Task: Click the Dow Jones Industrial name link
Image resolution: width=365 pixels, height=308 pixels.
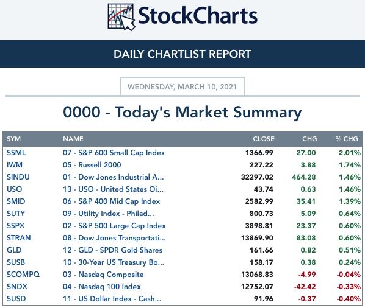Action: coord(113,177)
